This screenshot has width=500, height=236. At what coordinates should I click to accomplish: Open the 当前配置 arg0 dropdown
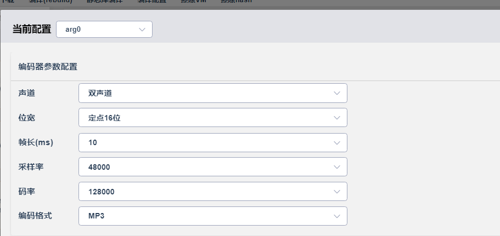[104, 30]
